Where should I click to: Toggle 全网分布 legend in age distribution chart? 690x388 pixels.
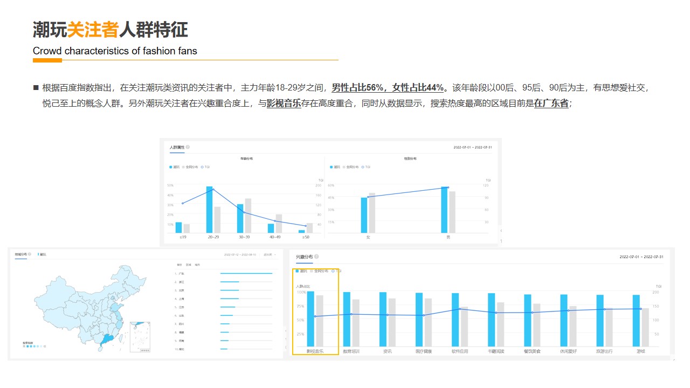click(189, 167)
